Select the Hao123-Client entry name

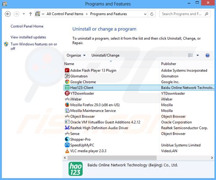(82, 88)
